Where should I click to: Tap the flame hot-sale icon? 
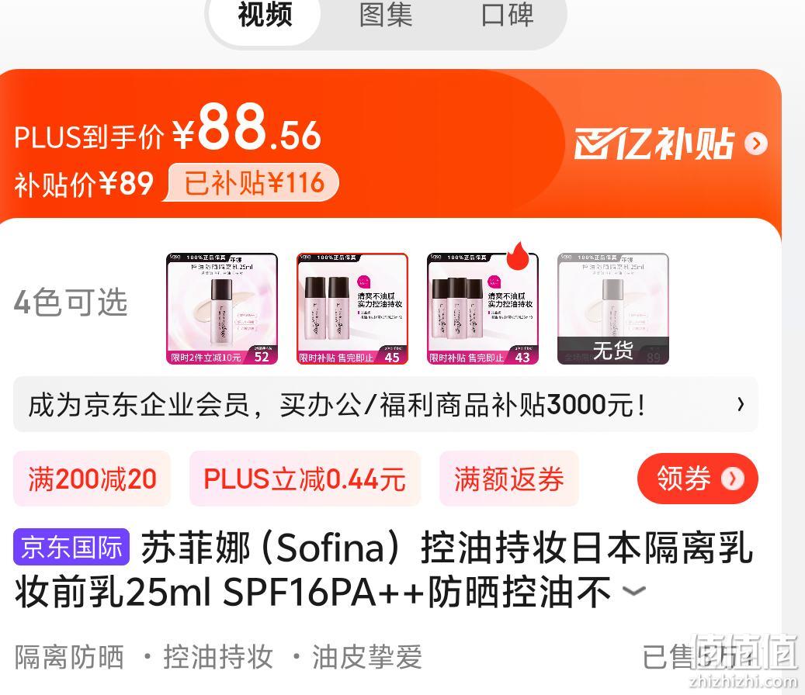pos(519,255)
